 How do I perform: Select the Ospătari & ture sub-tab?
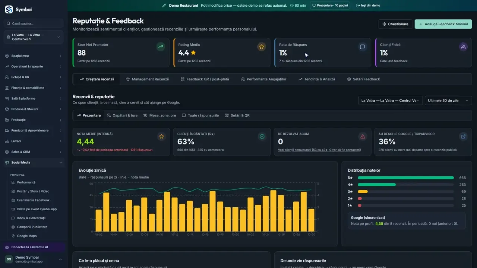tap(122, 115)
